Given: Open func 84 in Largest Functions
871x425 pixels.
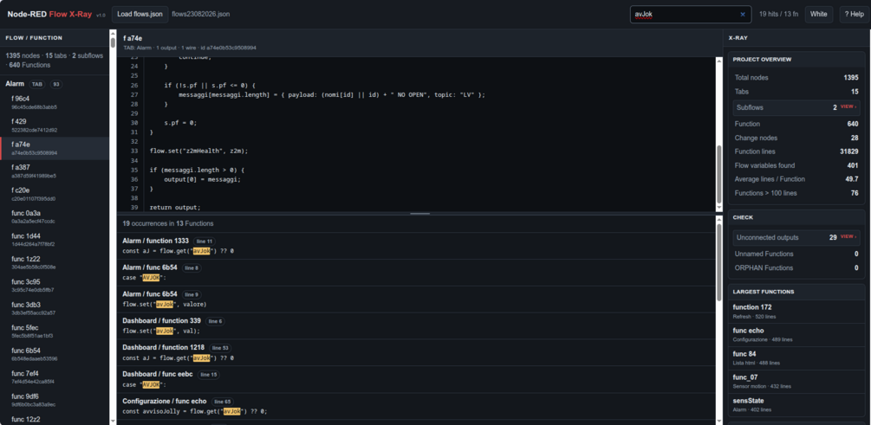Looking at the screenshot, I should [x=796, y=357].
